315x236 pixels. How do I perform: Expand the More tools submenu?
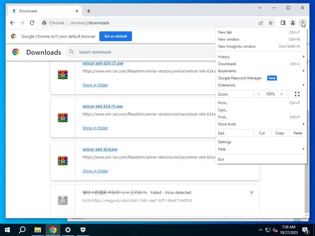pyautogui.click(x=261, y=124)
